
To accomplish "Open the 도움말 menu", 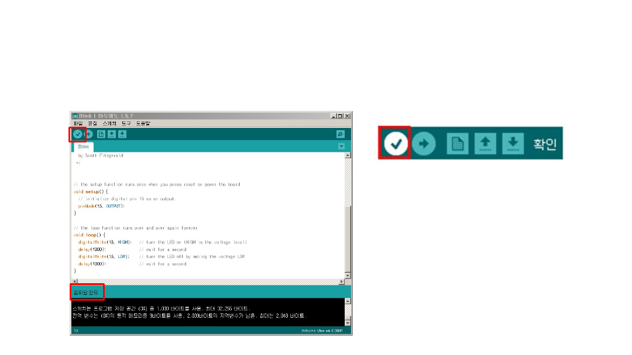I will tap(143, 123).
